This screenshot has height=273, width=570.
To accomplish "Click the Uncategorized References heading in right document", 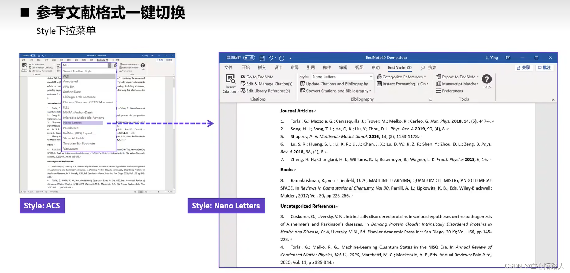I will (308, 206).
